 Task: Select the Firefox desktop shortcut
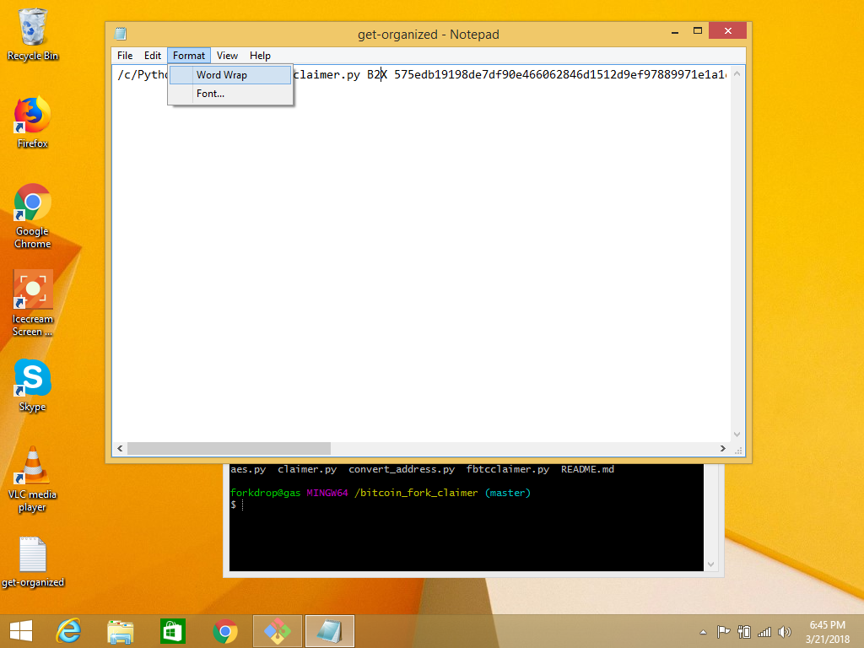[33, 121]
